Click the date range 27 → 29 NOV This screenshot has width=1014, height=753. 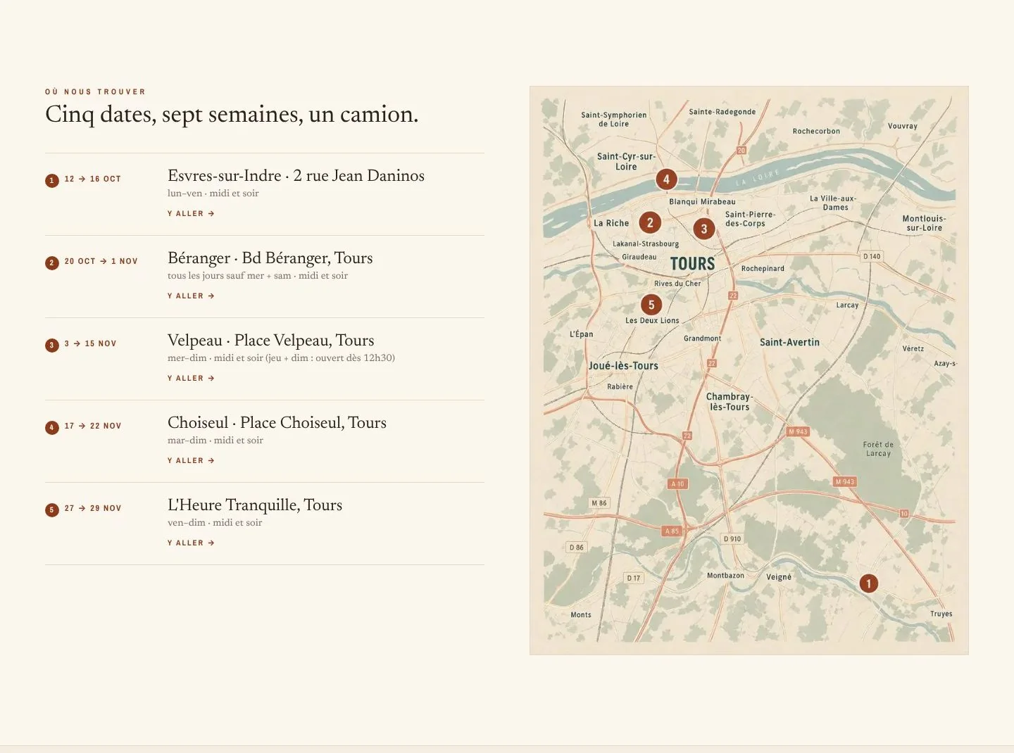pyautogui.click(x=93, y=508)
